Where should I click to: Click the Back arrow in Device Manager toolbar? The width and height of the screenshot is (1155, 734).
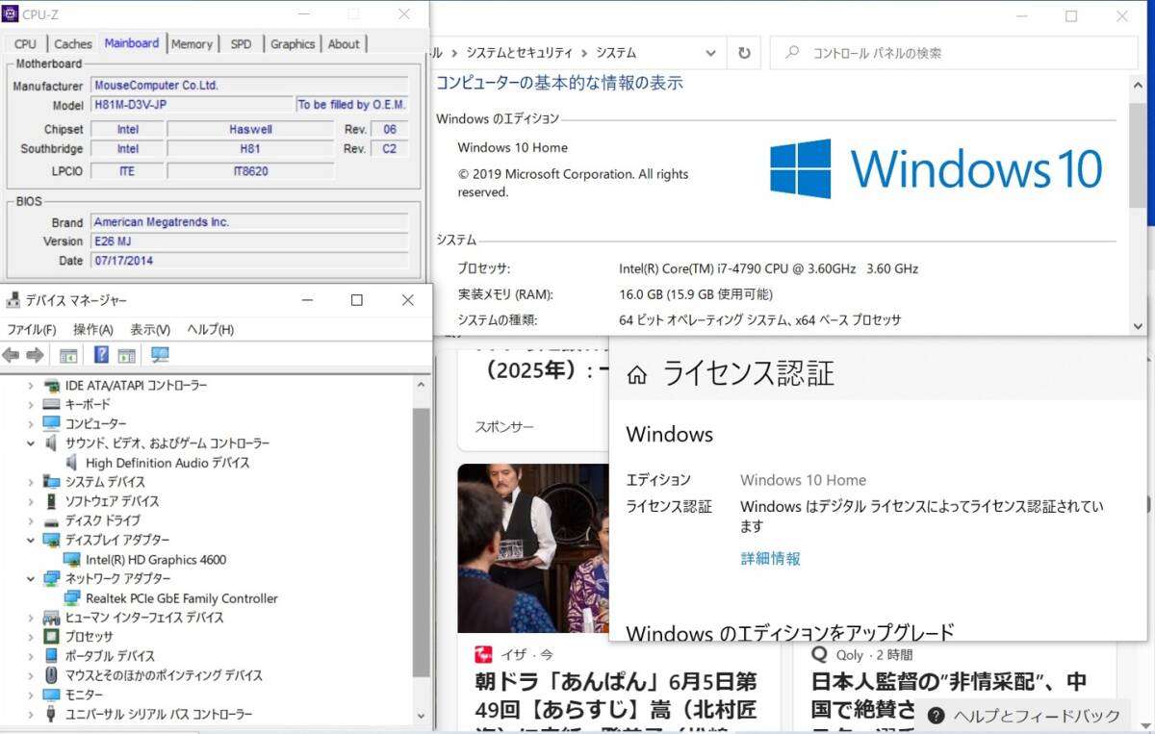click(11, 355)
